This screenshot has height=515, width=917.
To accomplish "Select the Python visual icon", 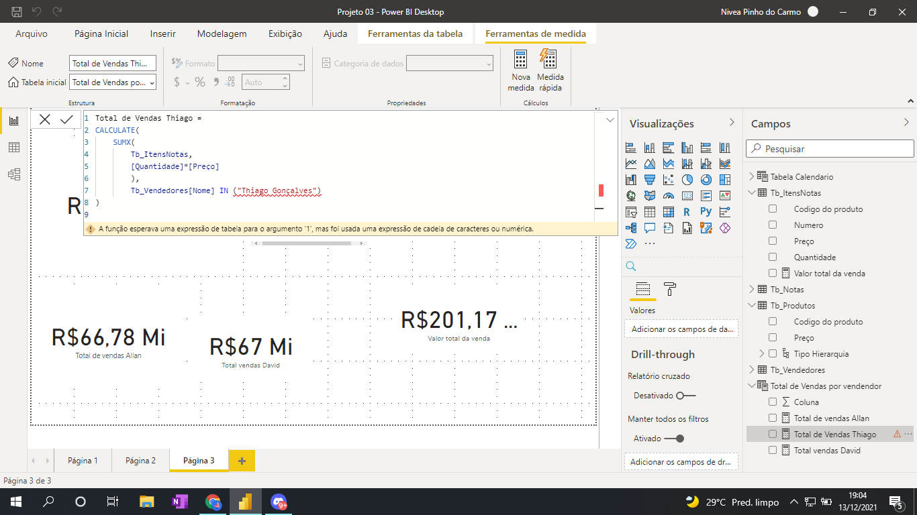I will pyautogui.click(x=706, y=212).
